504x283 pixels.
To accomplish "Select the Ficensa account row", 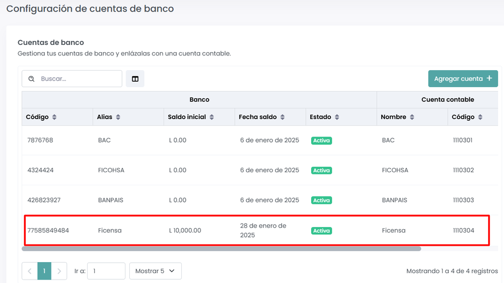I will tap(256, 230).
